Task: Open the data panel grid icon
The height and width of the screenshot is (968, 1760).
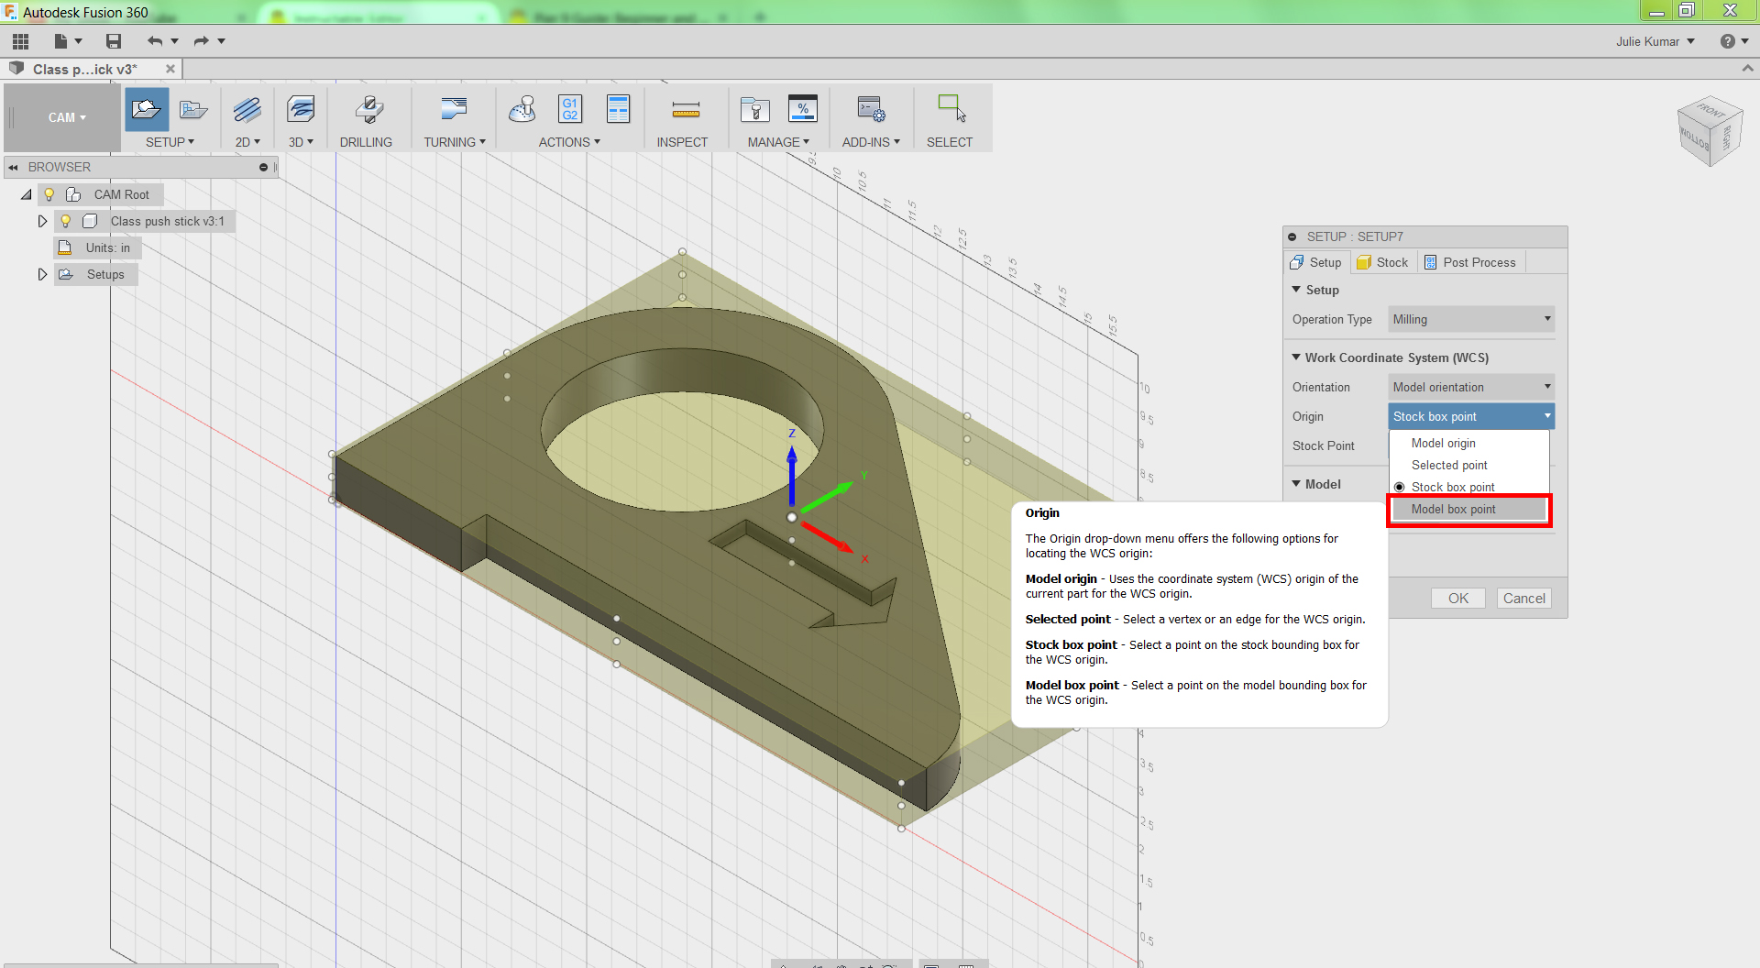Action: point(20,41)
